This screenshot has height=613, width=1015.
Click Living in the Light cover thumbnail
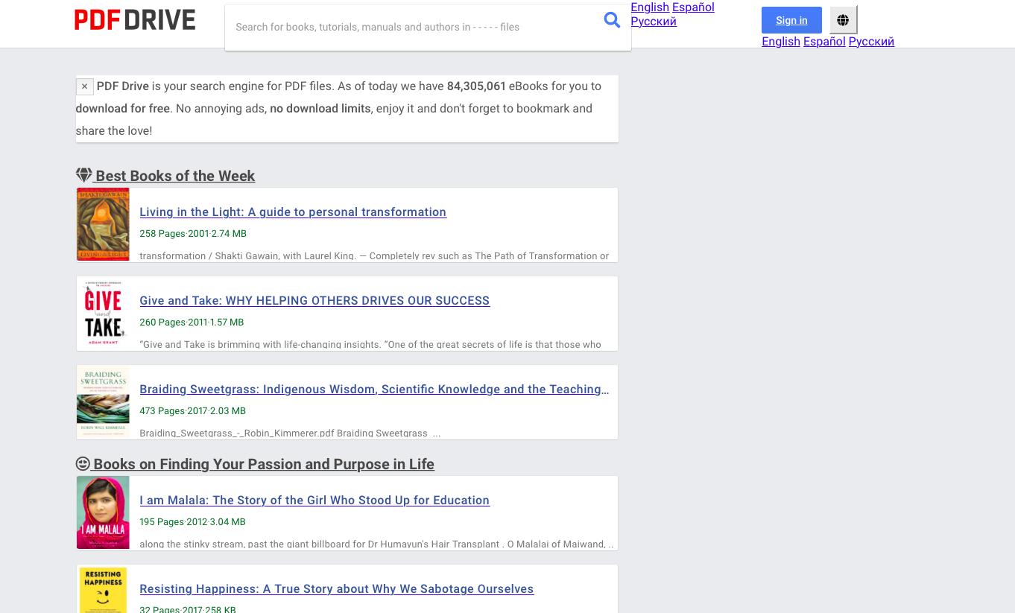103,224
